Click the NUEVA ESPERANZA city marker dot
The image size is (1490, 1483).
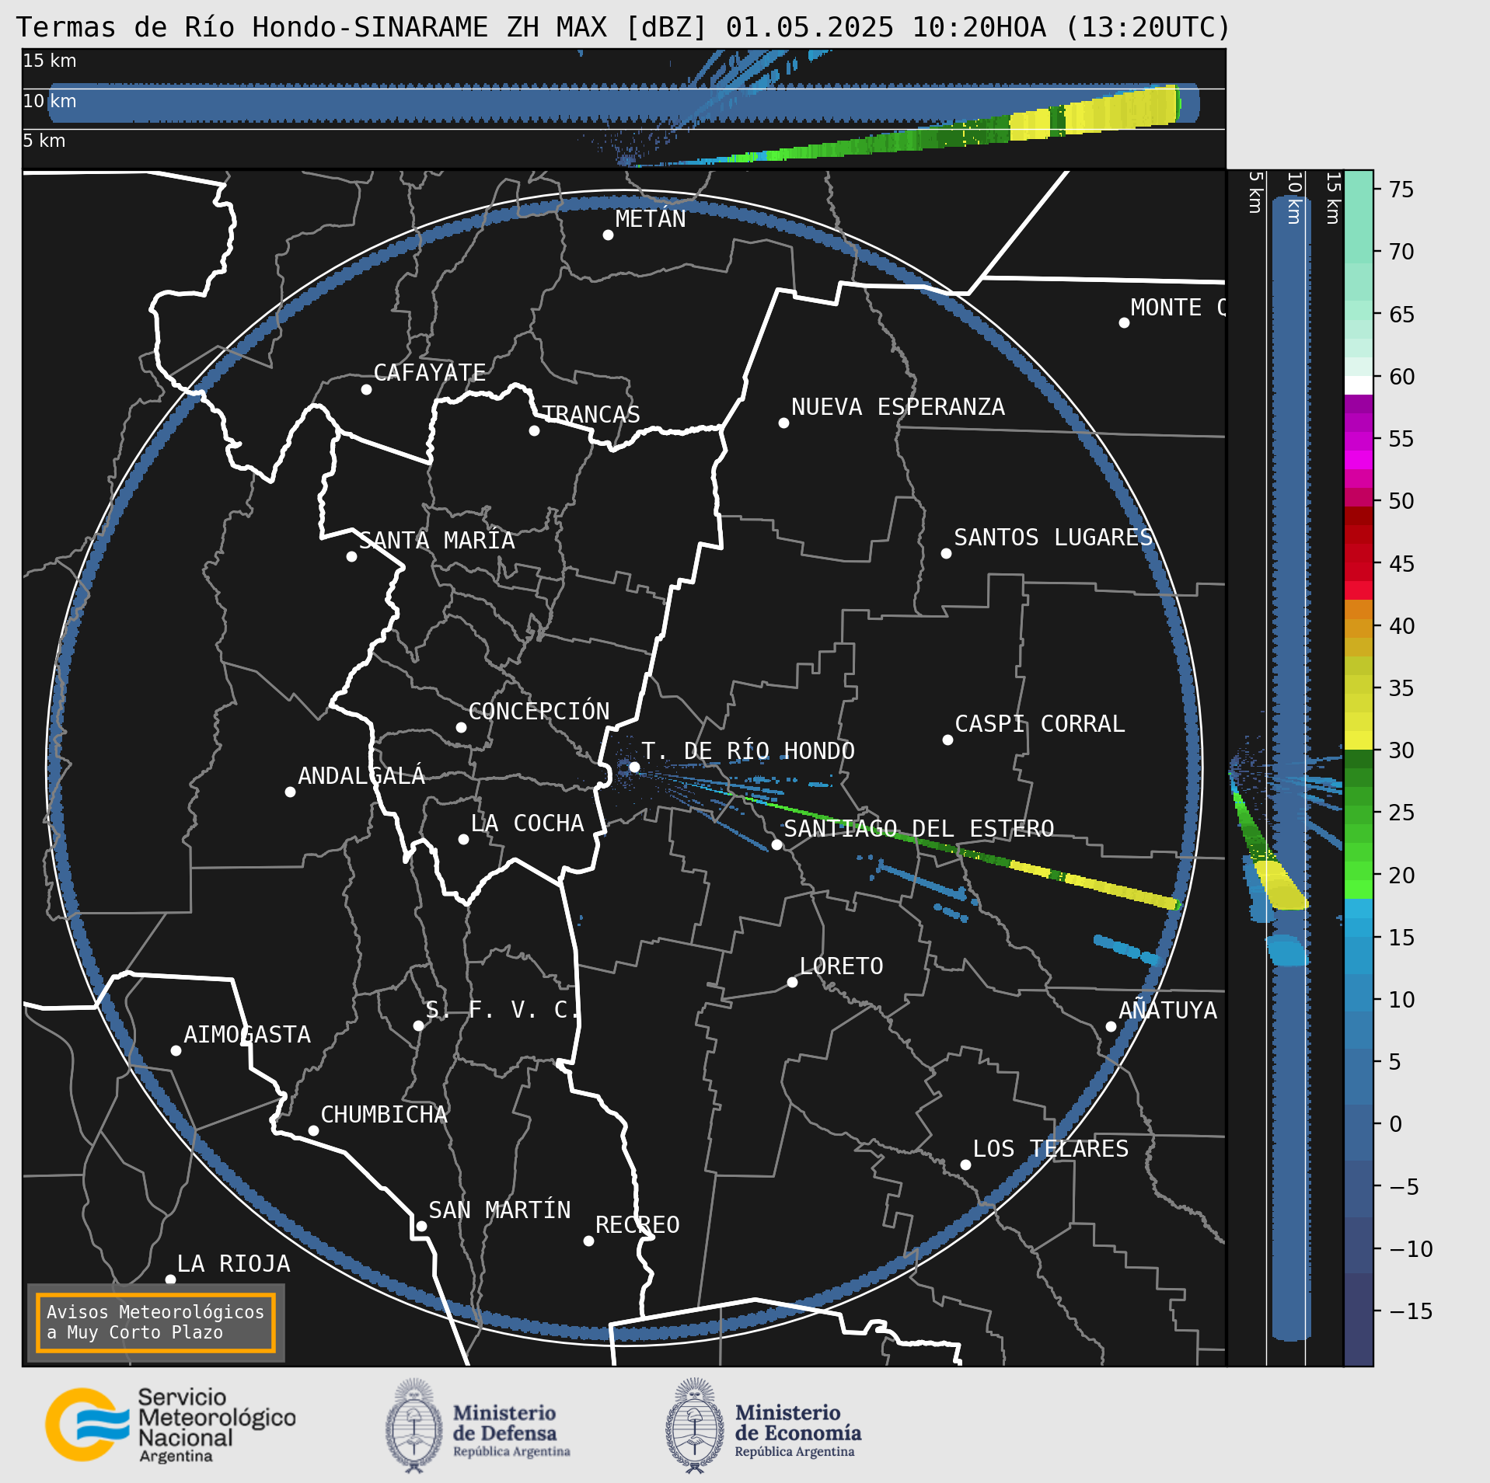[x=783, y=423]
